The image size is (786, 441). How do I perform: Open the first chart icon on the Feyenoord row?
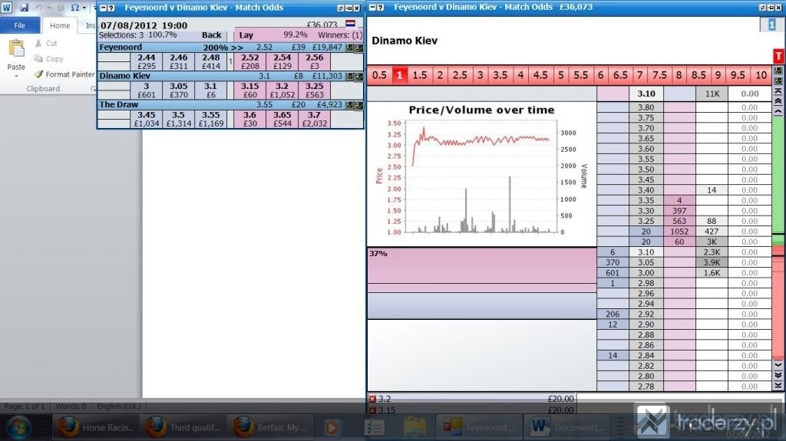(x=349, y=48)
